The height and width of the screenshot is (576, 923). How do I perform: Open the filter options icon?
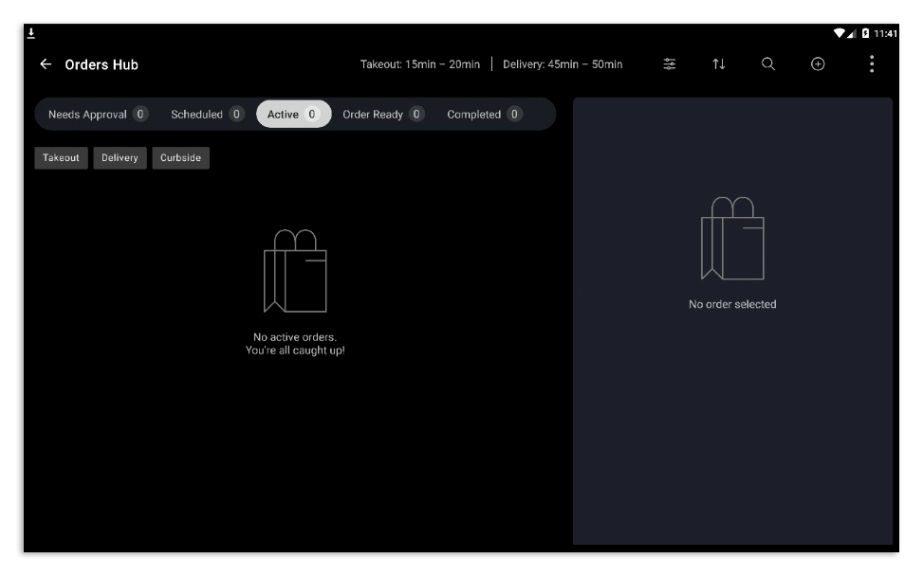point(670,64)
